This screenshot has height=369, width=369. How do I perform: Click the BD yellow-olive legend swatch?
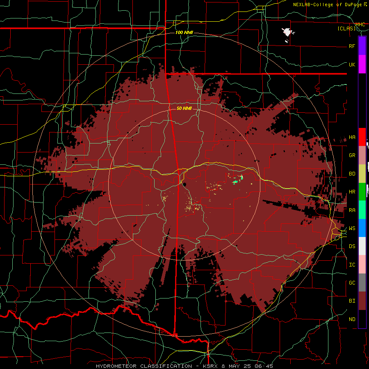tap(362, 173)
